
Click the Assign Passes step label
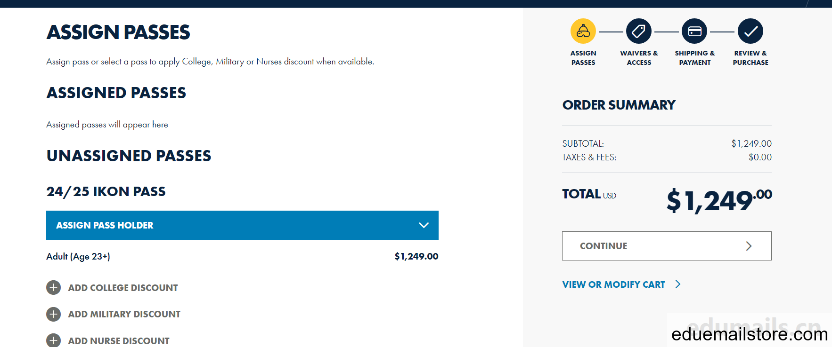tap(583, 58)
